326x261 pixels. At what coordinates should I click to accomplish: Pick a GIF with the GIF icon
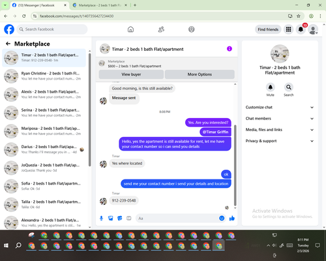point(129,218)
